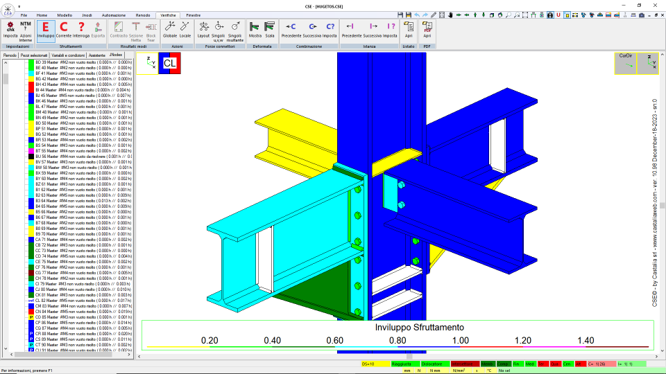This screenshot has width=666, height=374.
Task: Click the pan hand tool icon
Action: pyautogui.click(x=450, y=15)
